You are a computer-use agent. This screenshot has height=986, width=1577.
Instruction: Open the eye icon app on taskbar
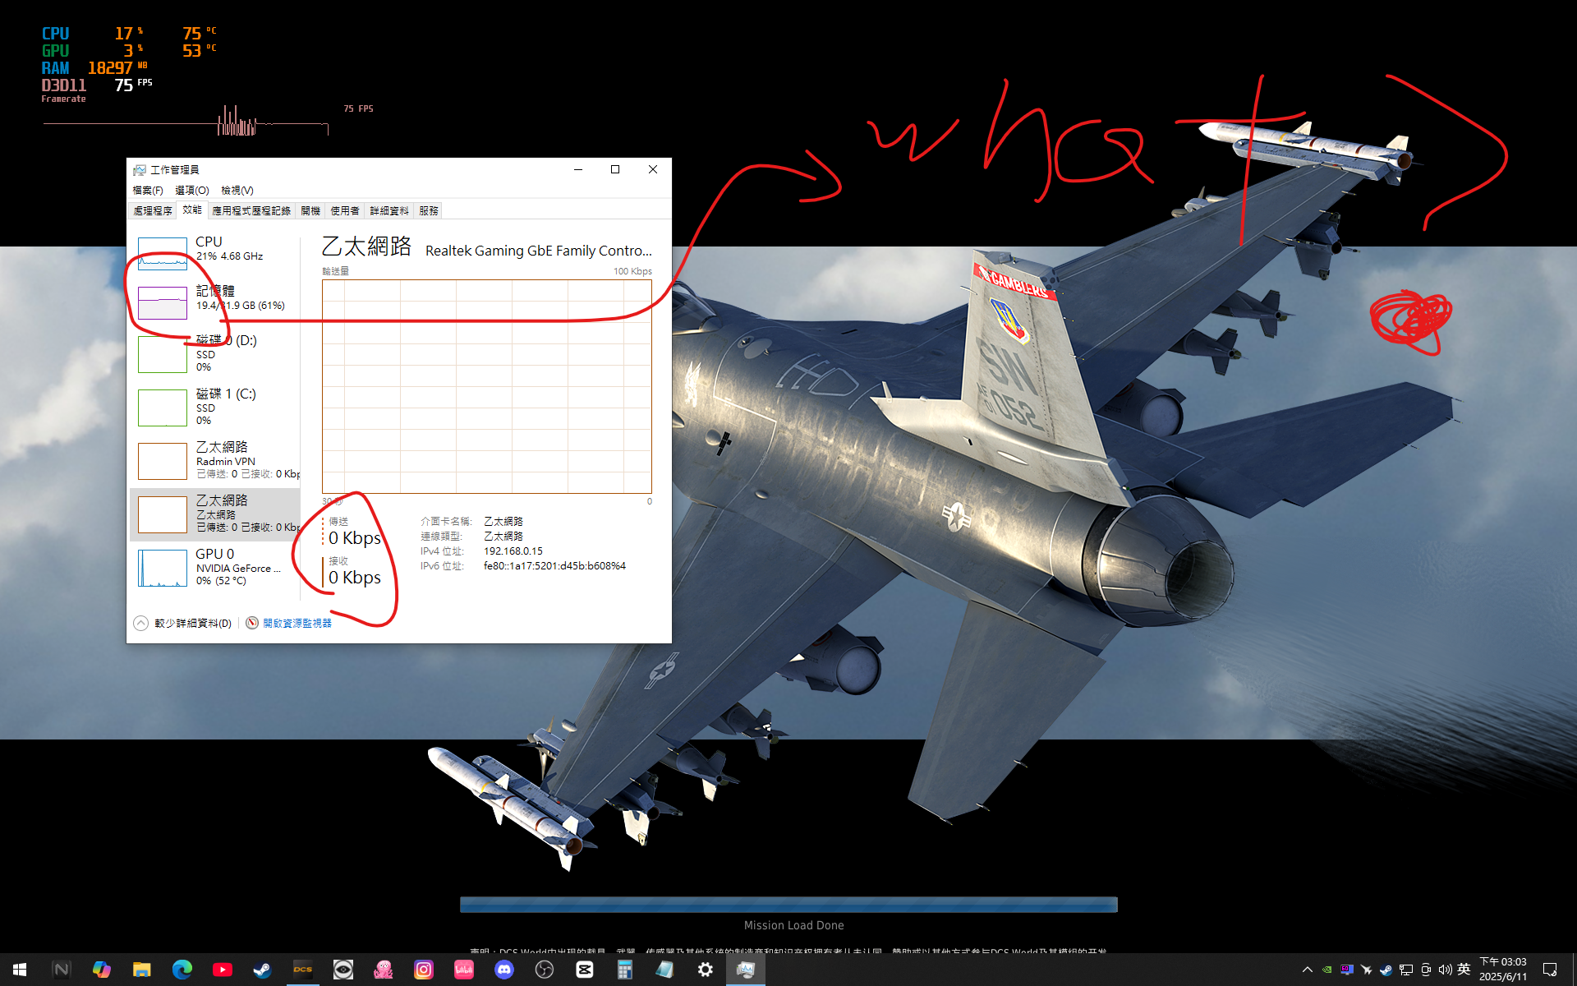point(343,970)
